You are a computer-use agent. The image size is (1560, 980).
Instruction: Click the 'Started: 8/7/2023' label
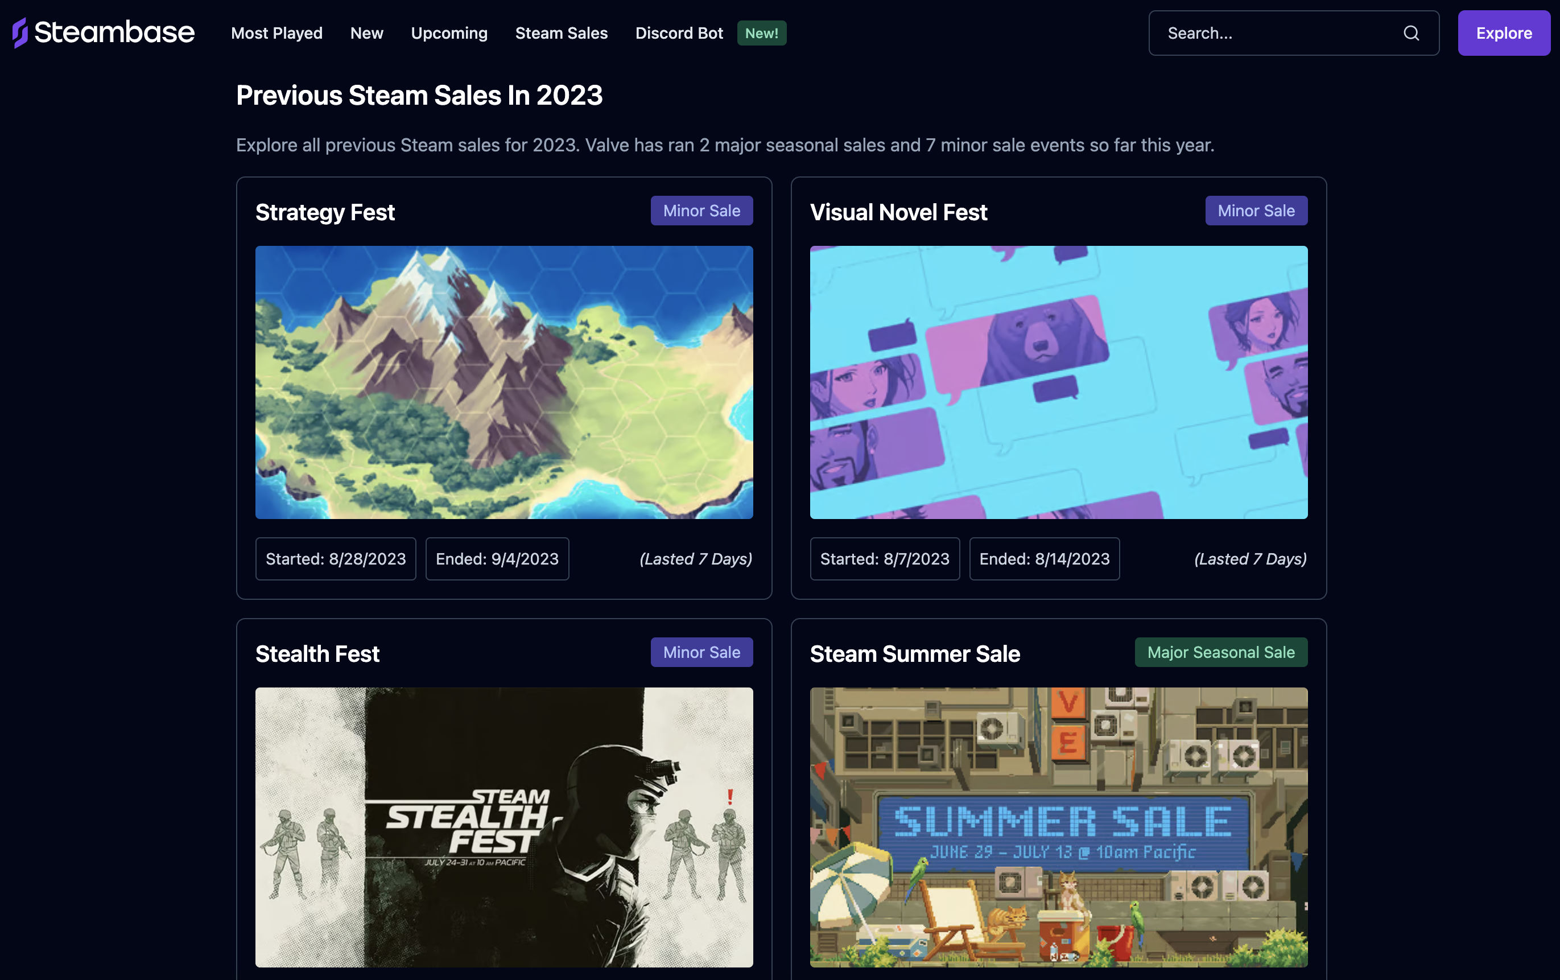click(884, 559)
